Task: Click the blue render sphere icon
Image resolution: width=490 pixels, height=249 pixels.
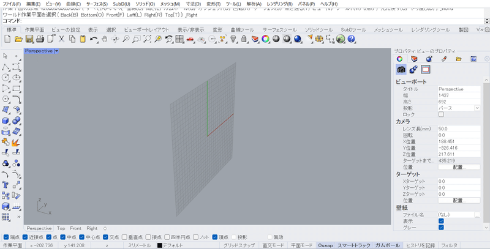Action: point(298,39)
